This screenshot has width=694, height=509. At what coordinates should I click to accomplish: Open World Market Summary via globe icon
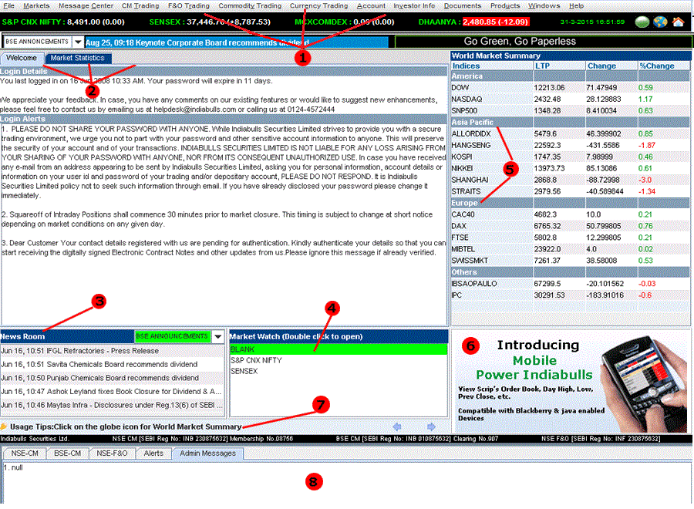(660, 22)
